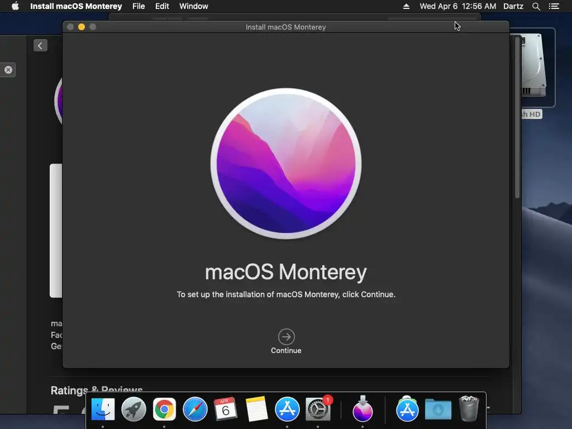This screenshot has width=572, height=429.
Task: Click the eject icon in menu bar
Action: 406,6
